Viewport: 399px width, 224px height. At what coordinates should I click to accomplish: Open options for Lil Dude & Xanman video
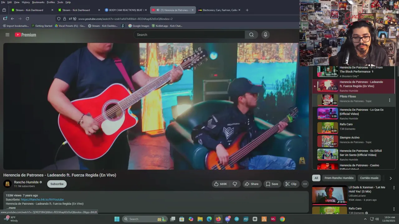394,188
